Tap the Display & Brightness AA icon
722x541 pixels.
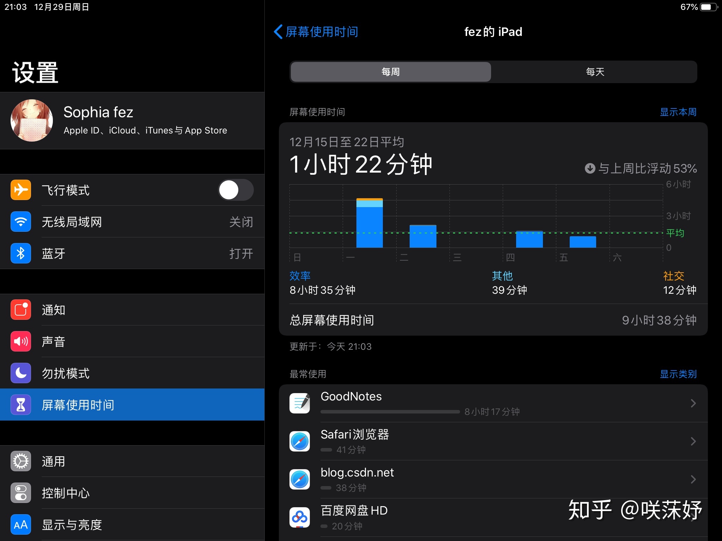click(x=21, y=524)
